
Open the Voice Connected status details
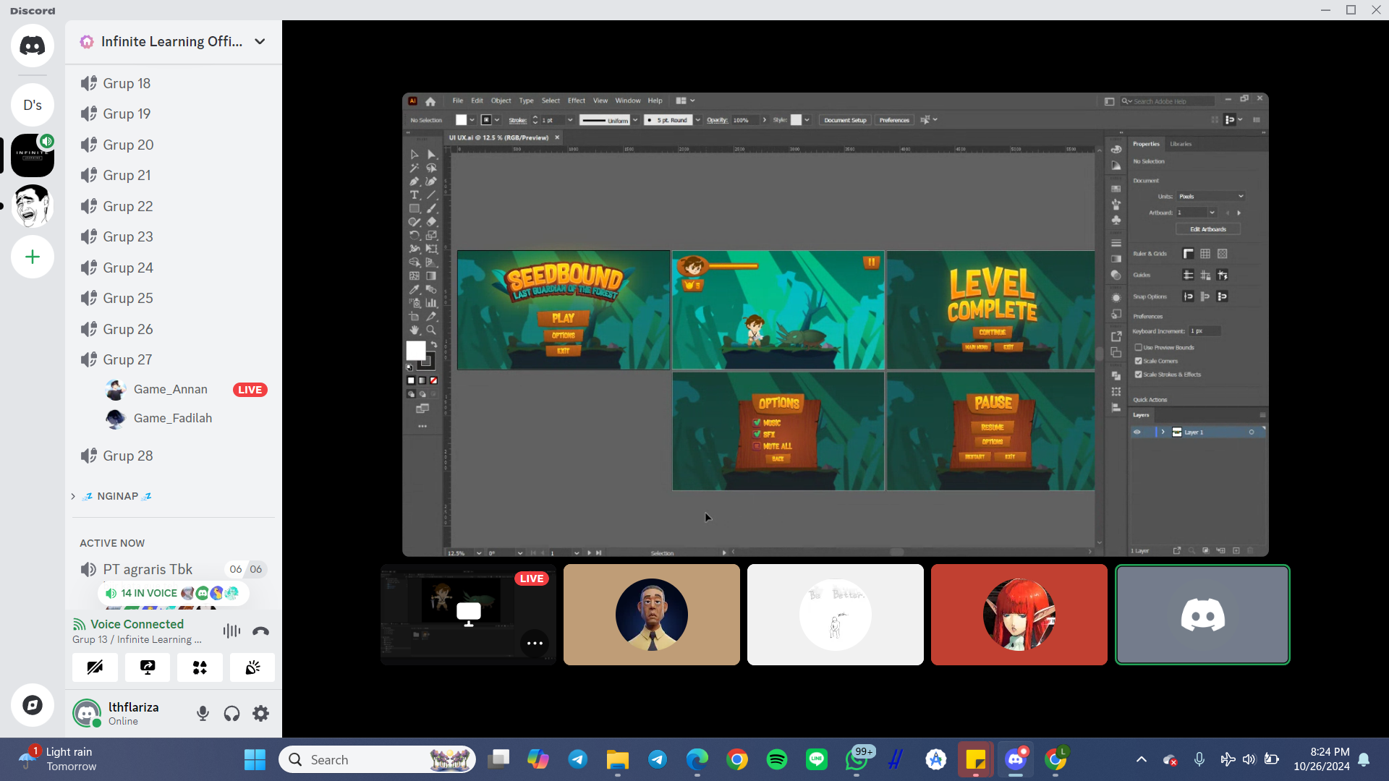[137, 624]
